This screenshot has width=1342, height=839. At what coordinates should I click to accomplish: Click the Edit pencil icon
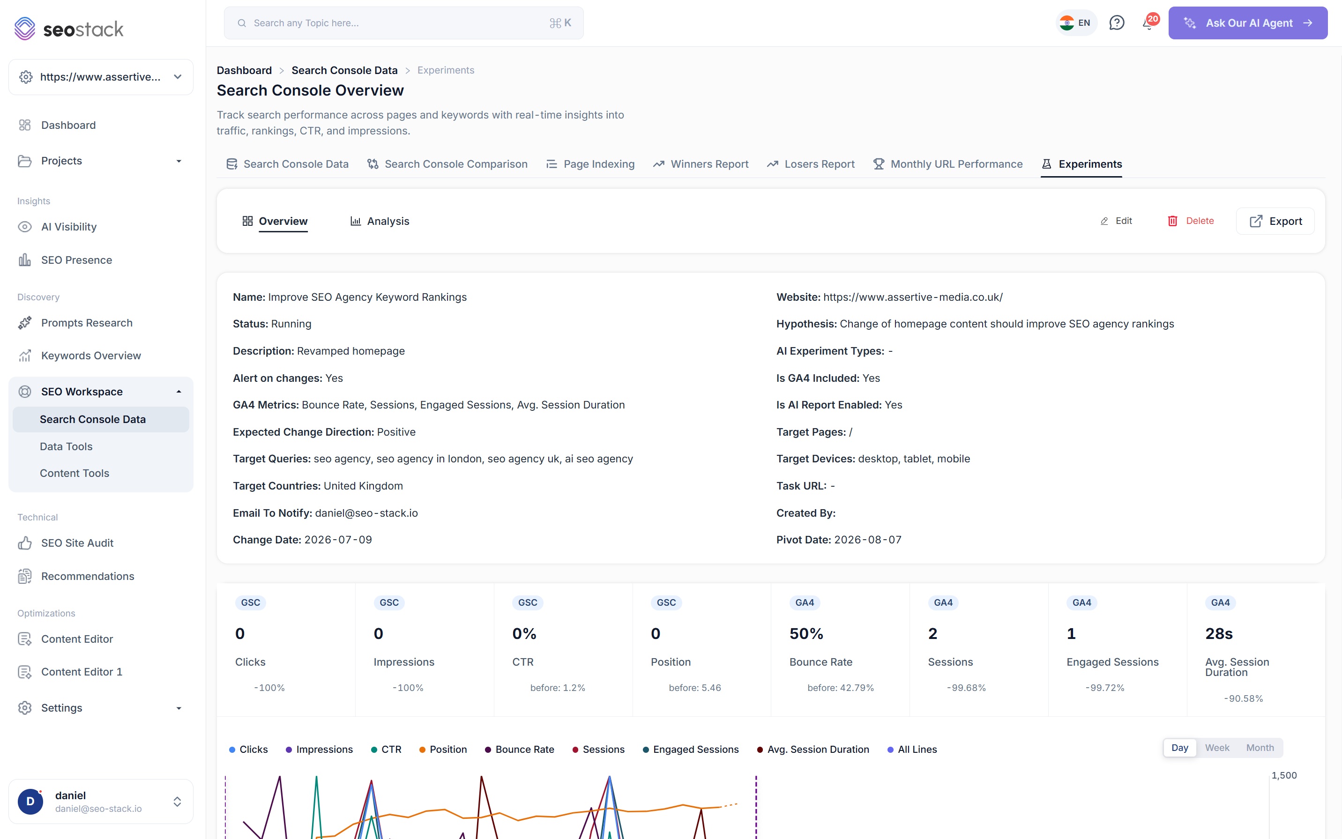pos(1104,221)
